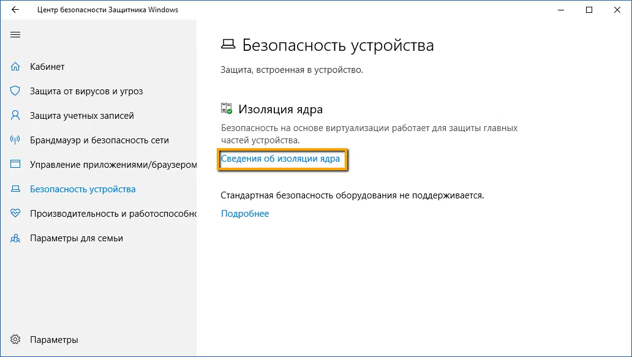
Task: Click the Изоляция ядра heading
Action: tap(280, 109)
